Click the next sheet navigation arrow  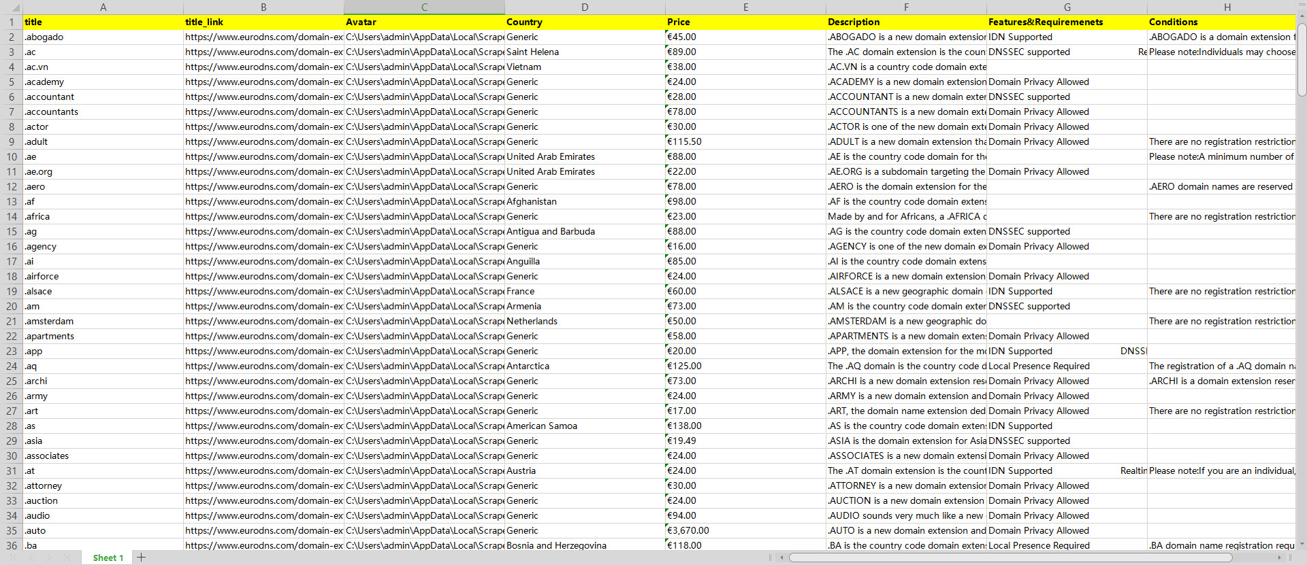tap(48, 558)
